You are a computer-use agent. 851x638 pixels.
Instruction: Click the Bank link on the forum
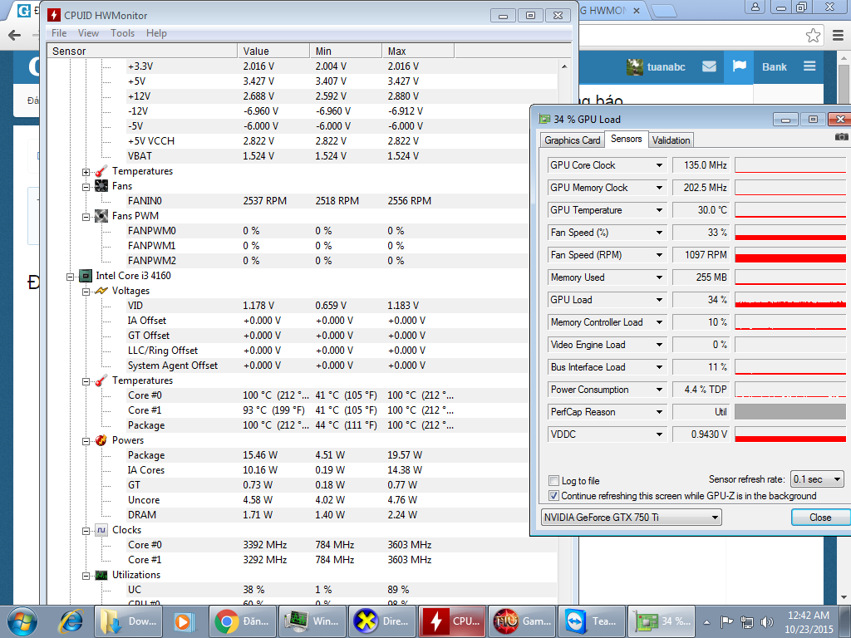(774, 66)
